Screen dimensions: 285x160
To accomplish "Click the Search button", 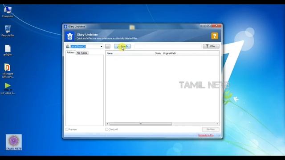I will coord(122,46).
